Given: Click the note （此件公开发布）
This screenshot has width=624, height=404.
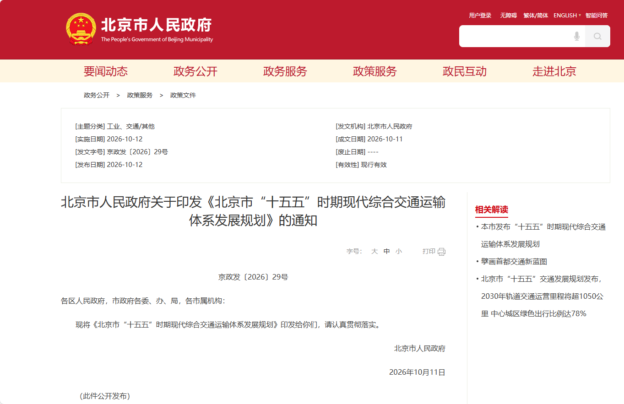Looking at the screenshot, I should (105, 396).
